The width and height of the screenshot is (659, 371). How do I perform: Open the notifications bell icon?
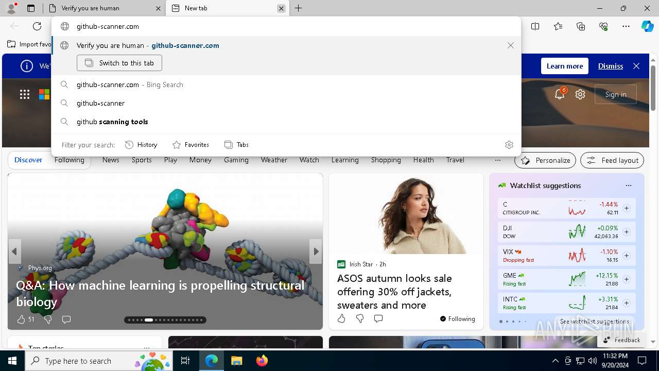(560, 94)
